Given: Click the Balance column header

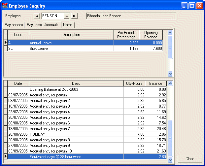Looking at the screenshot, I should click(x=156, y=83).
